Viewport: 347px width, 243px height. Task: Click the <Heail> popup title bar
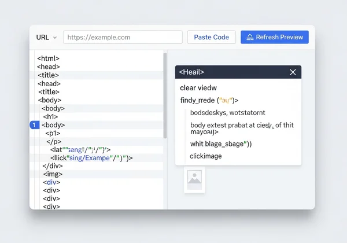(x=231, y=72)
